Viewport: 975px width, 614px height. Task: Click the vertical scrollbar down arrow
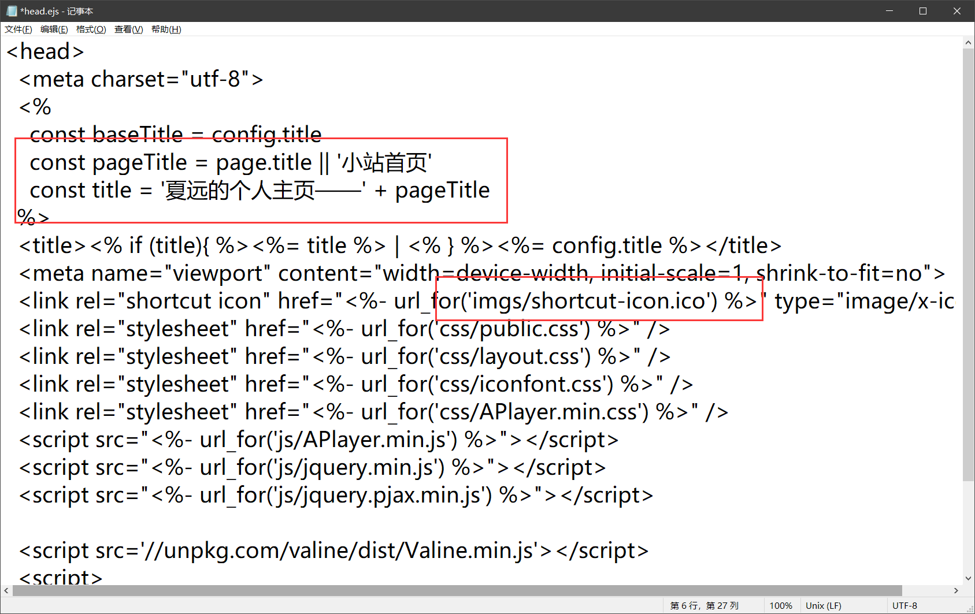[968, 578]
